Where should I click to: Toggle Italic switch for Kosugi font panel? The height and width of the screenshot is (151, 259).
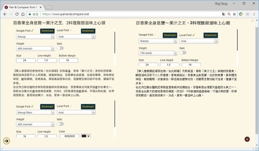60,48
